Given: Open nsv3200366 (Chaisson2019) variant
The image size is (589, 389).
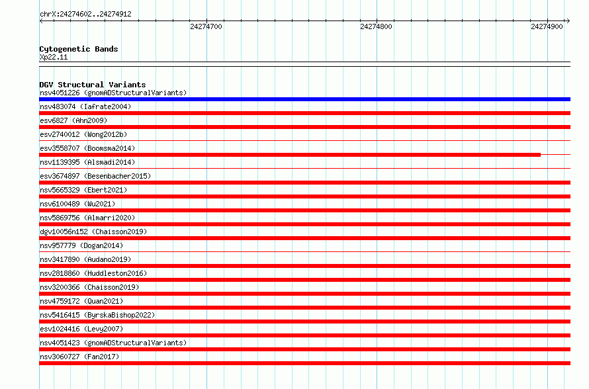Looking at the screenshot, I should [x=89, y=287].
